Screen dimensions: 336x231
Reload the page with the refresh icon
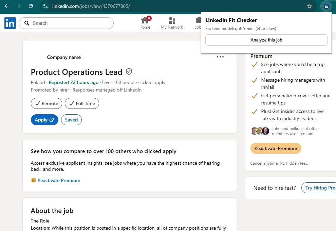point(31,6)
